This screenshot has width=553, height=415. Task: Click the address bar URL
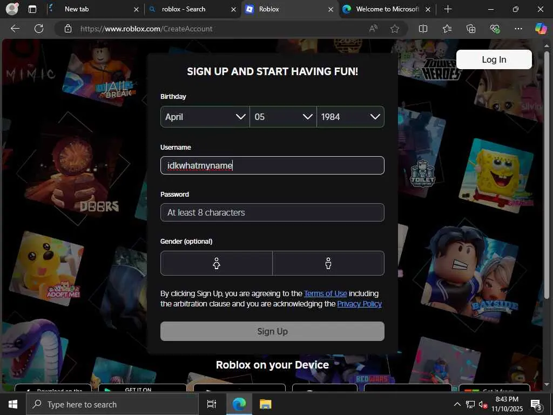pos(146,29)
